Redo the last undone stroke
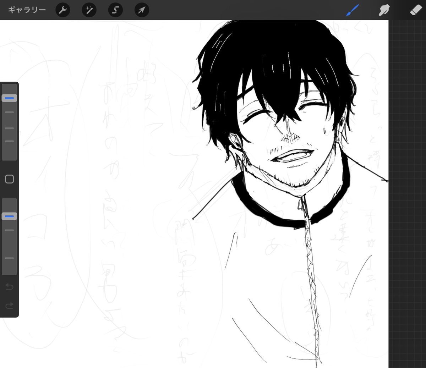This screenshot has height=368, width=426. coord(10,305)
